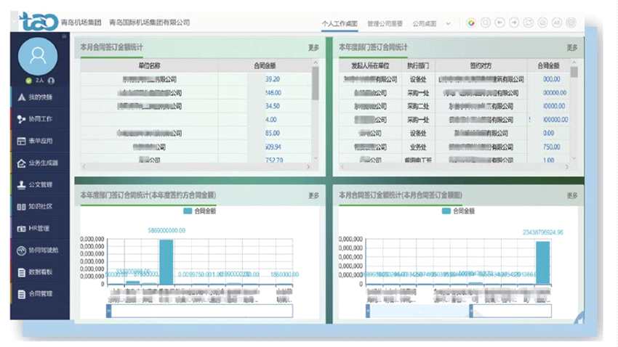Open the user avatar profile circle
Viewport: 618px width, 347px height.
click(38, 56)
